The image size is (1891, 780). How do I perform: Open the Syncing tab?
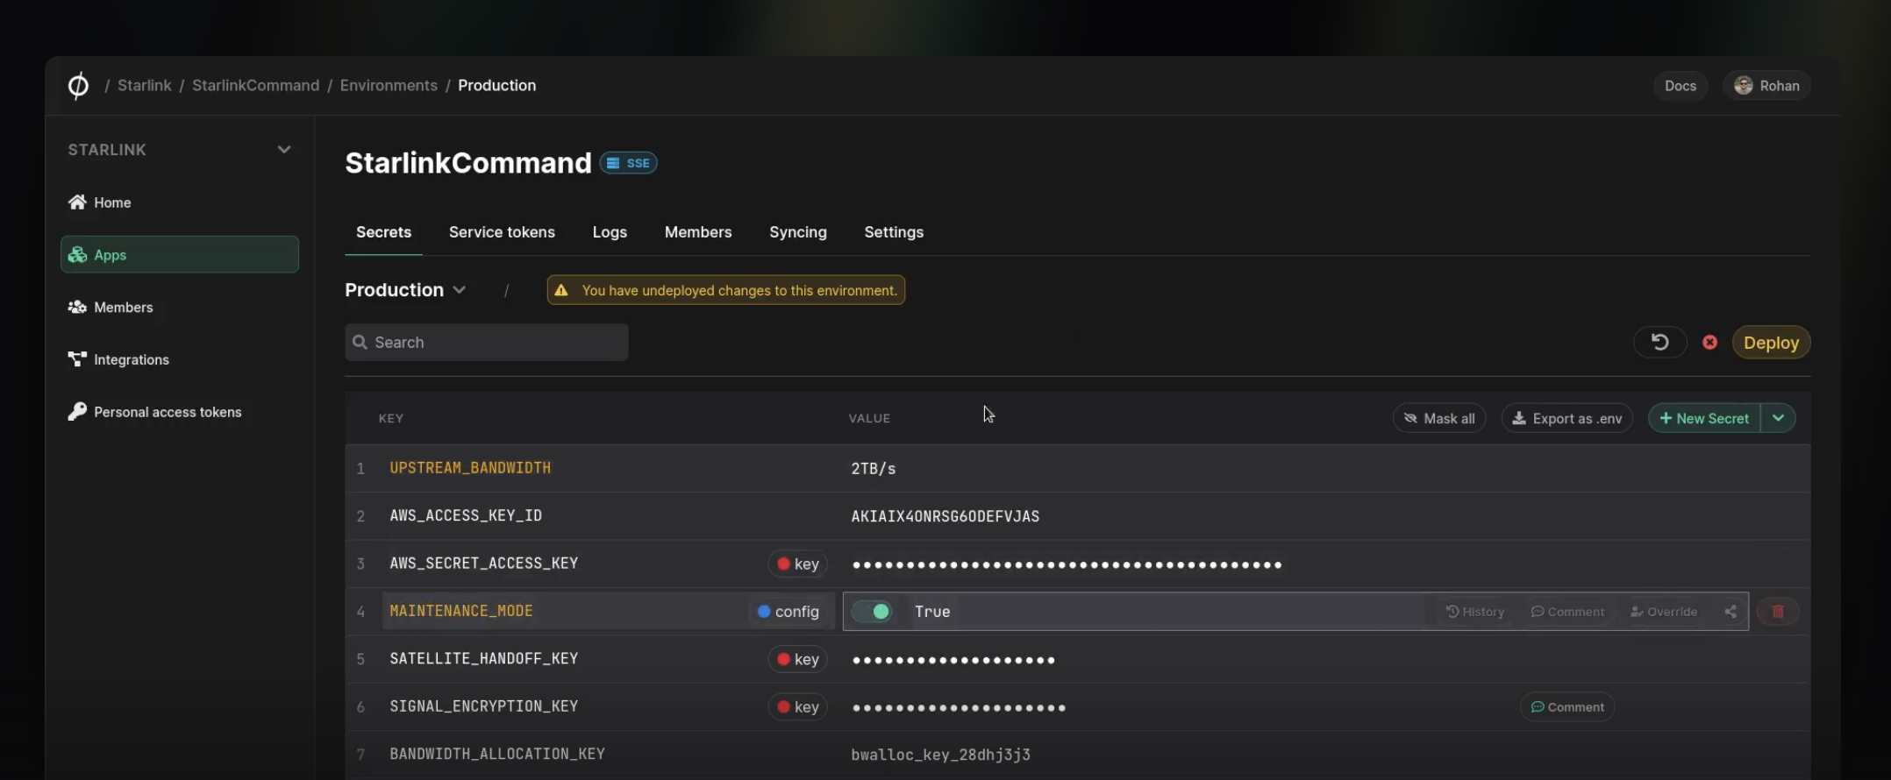[798, 232]
